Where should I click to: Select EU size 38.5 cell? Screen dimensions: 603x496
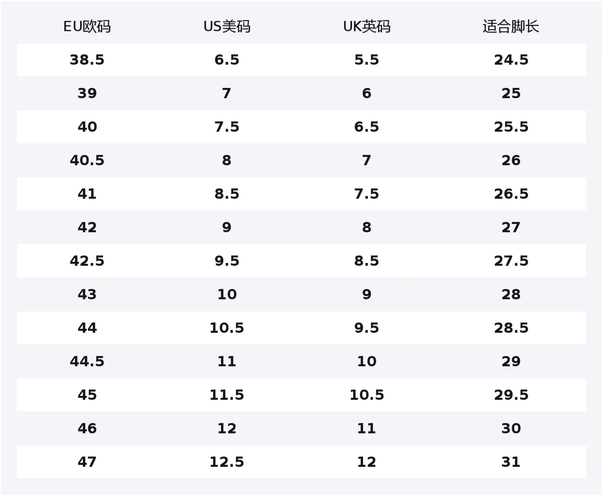pyautogui.click(x=87, y=60)
